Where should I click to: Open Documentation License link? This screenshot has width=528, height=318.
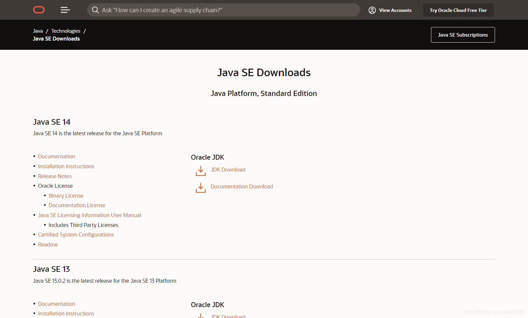tap(77, 205)
